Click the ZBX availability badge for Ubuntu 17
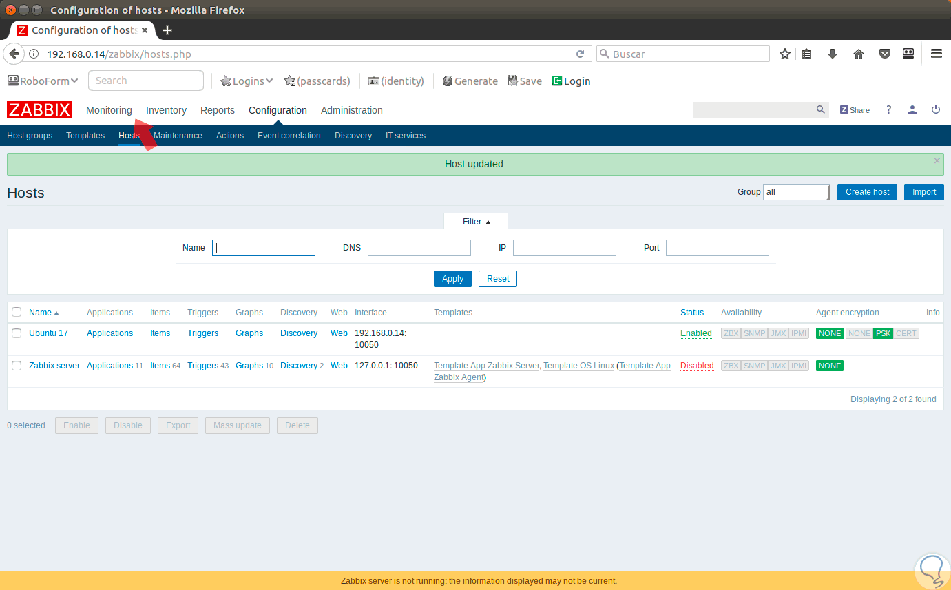Viewport: 951px width, 590px height. click(x=731, y=333)
